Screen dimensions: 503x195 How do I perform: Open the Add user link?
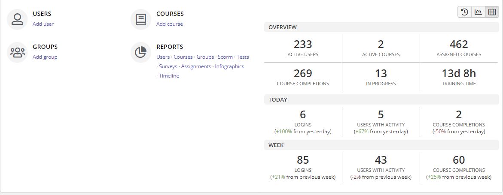[43, 24]
